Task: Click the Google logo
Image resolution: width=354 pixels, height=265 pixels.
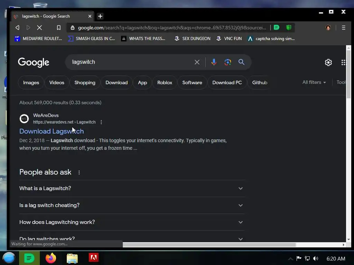Action: [34, 62]
